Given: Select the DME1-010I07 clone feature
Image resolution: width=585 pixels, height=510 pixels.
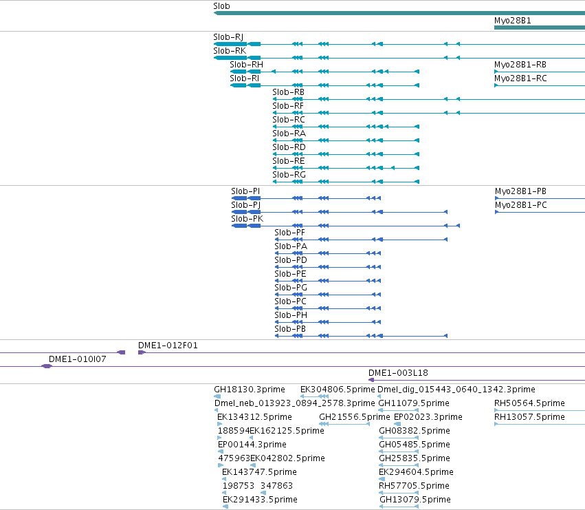Looking at the screenshot, I should click(293, 366).
